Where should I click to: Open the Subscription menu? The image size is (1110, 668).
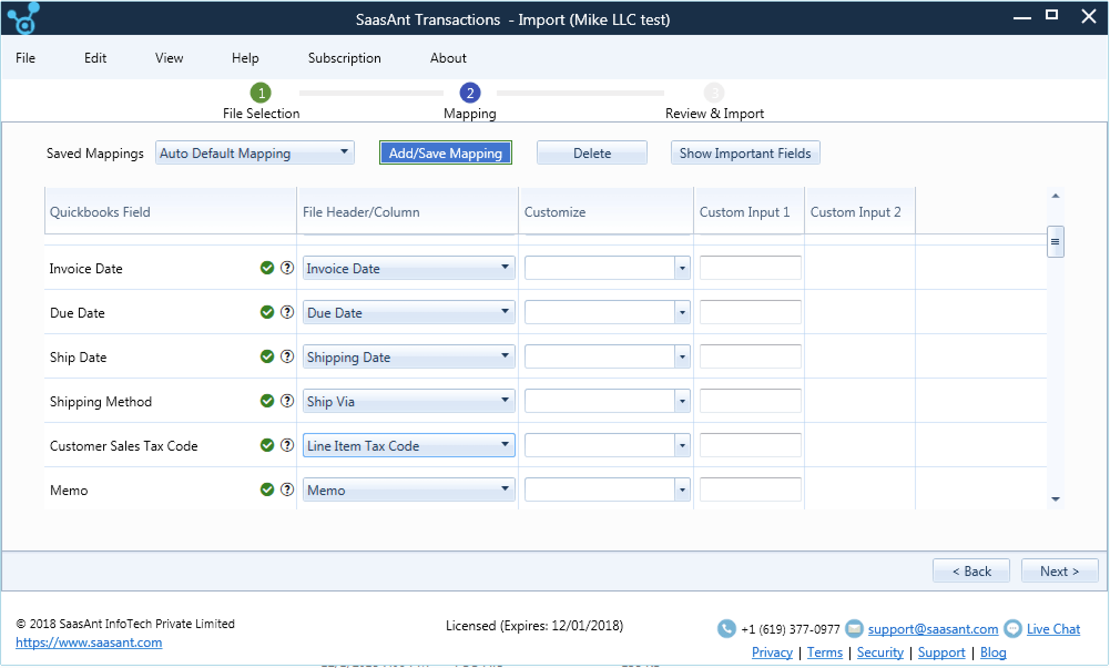point(344,58)
